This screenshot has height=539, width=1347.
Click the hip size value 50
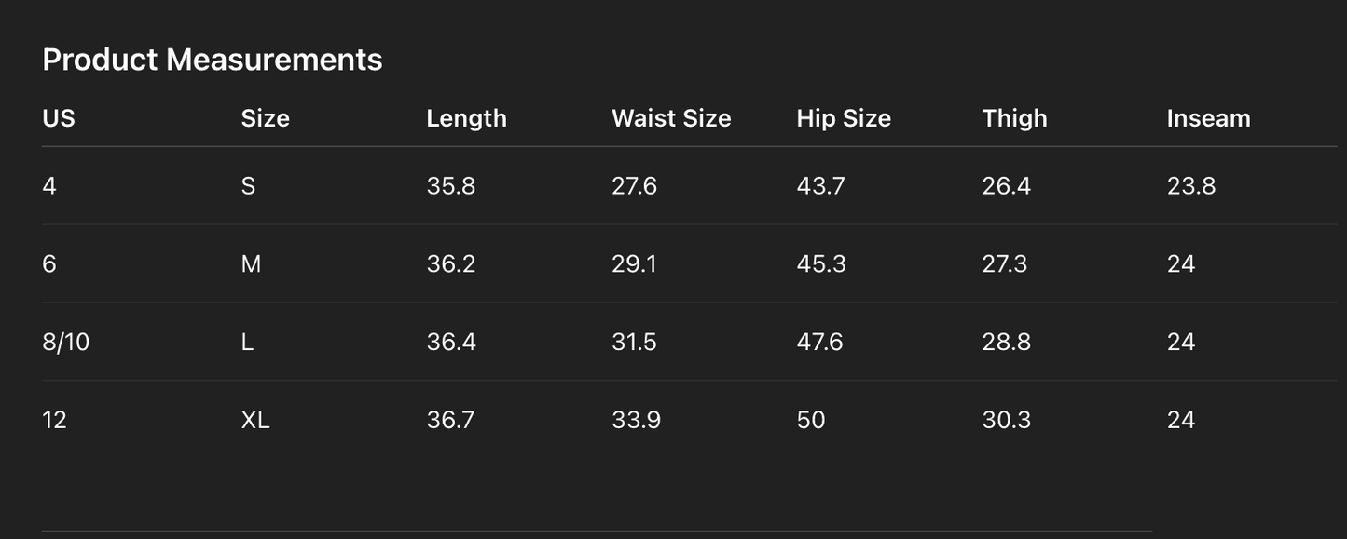(811, 420)
